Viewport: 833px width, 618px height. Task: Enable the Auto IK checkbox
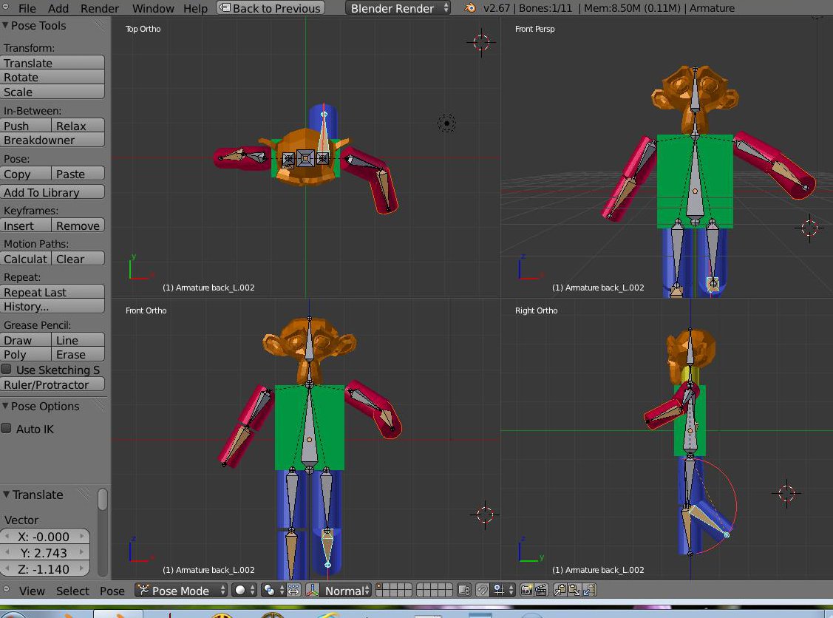[x=7, y=428]
